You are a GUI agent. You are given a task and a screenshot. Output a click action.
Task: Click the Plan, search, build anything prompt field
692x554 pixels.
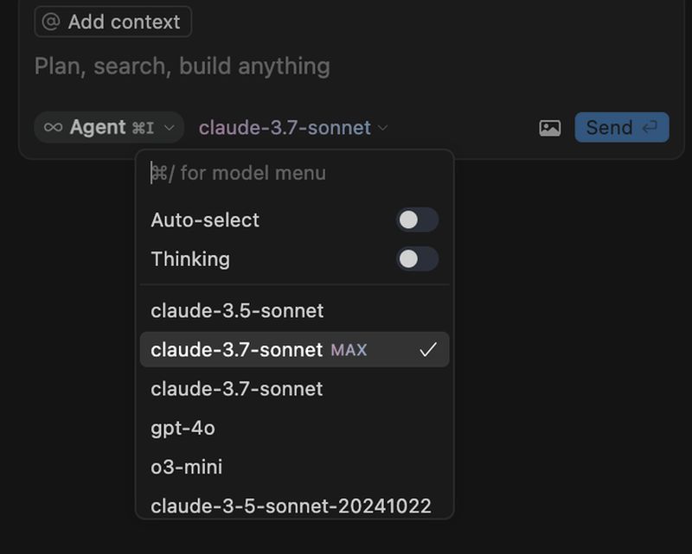(182, 66)
